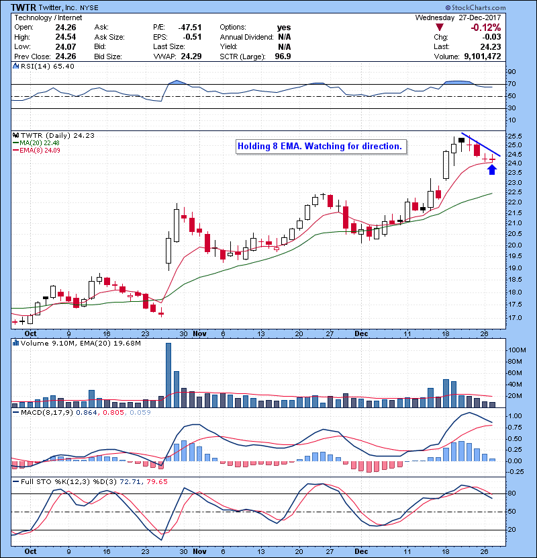Image resolution: width=537 pixels, height=558 pixels.
Task: Click the Chg value -0.03
Action: point(491,37)
